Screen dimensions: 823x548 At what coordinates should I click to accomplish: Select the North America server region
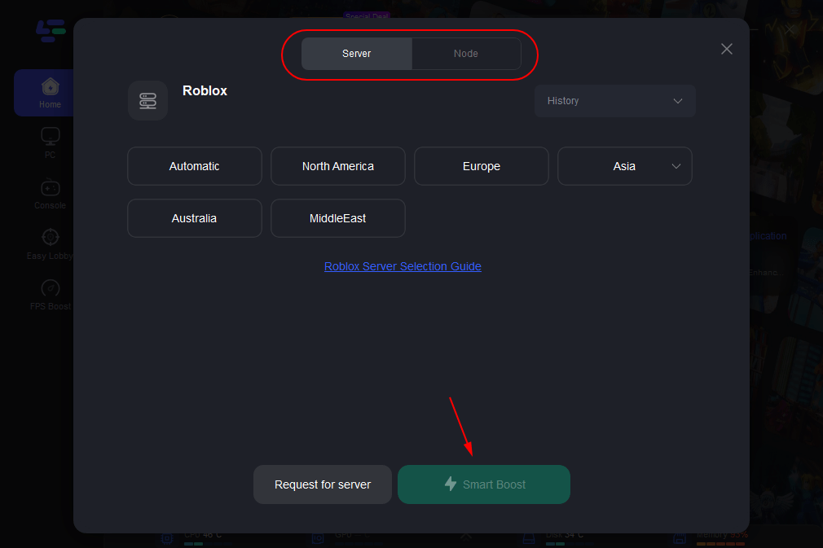pos(337,166)
